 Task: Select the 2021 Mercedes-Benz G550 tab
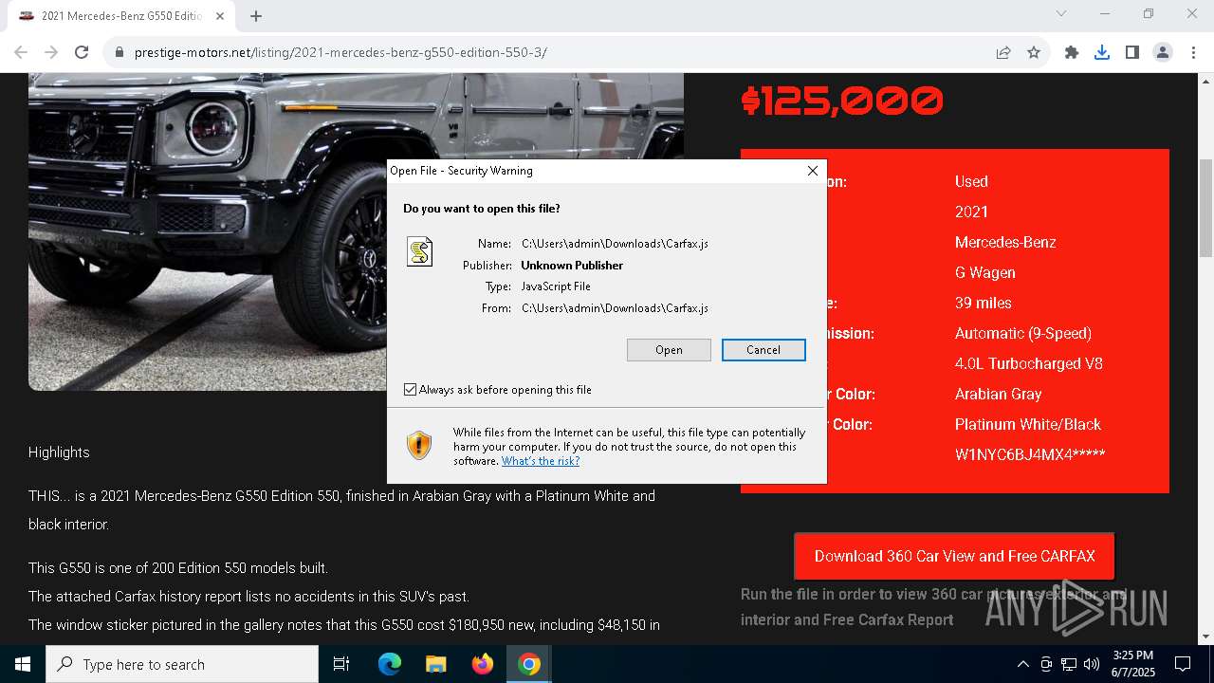pyautogui.click(x=120, y=16)
